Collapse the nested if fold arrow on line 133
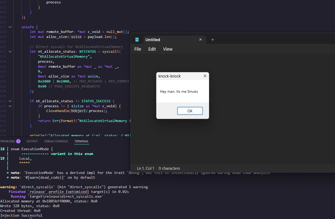Screen dimensions: 335x219 10,106
